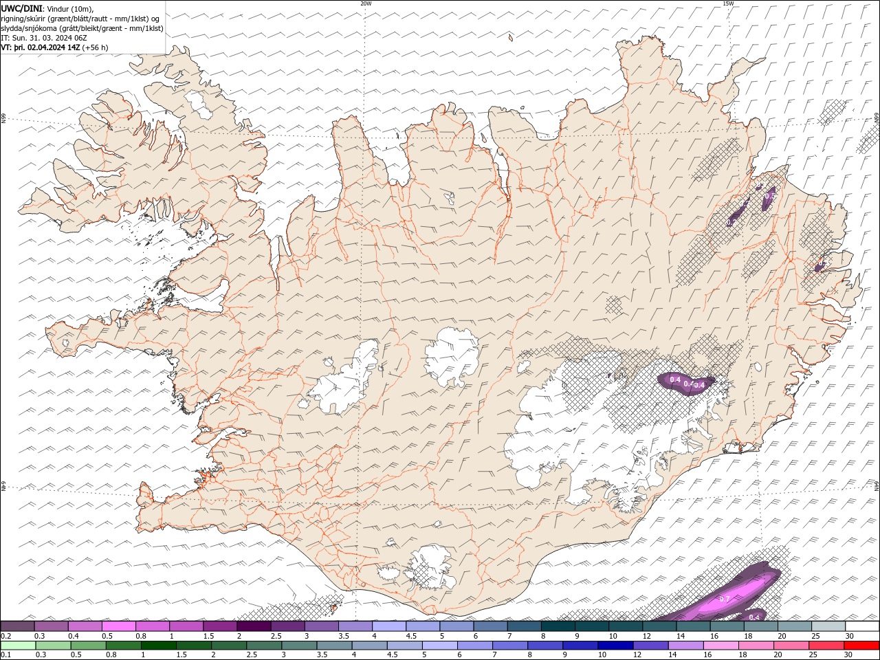
Task: Click the 0.1 value label on the rain scale
Action: tap(6, 654)
